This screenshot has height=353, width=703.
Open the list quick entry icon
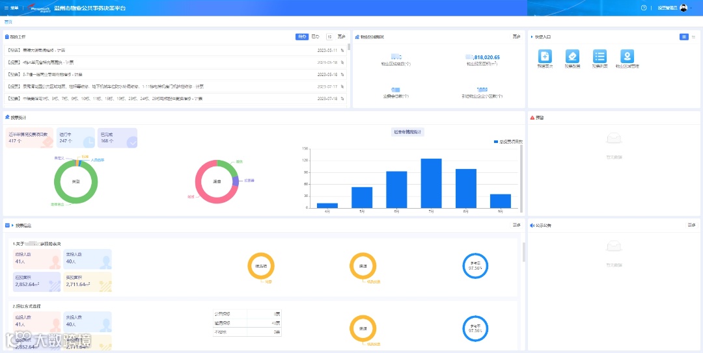coord(600,57)
